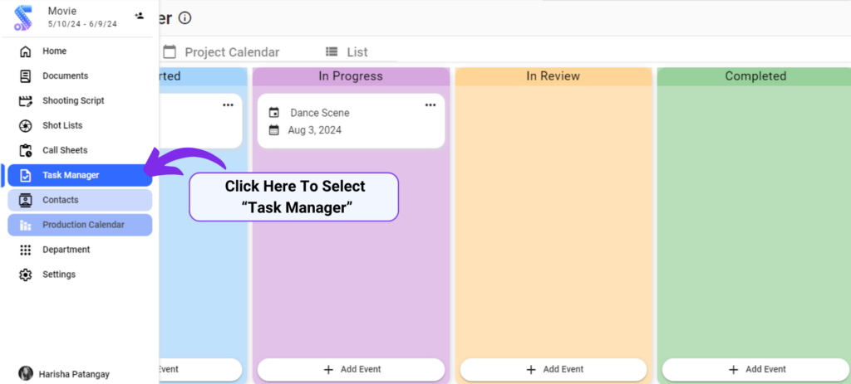Open the Dance Scene task card
This screenshot has height=384, width=851.
(x=352, y=121)
